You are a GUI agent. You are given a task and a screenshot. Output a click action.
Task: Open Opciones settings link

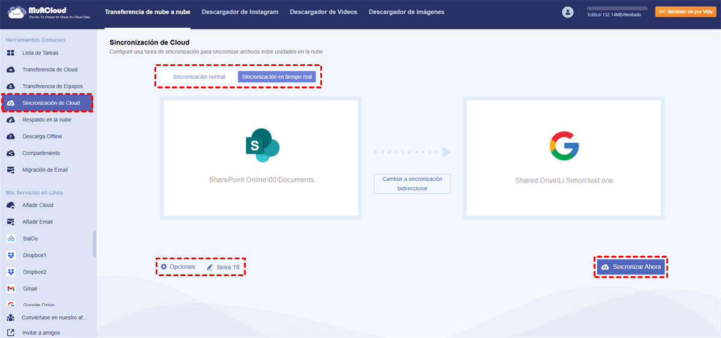(x=177, y=267)
